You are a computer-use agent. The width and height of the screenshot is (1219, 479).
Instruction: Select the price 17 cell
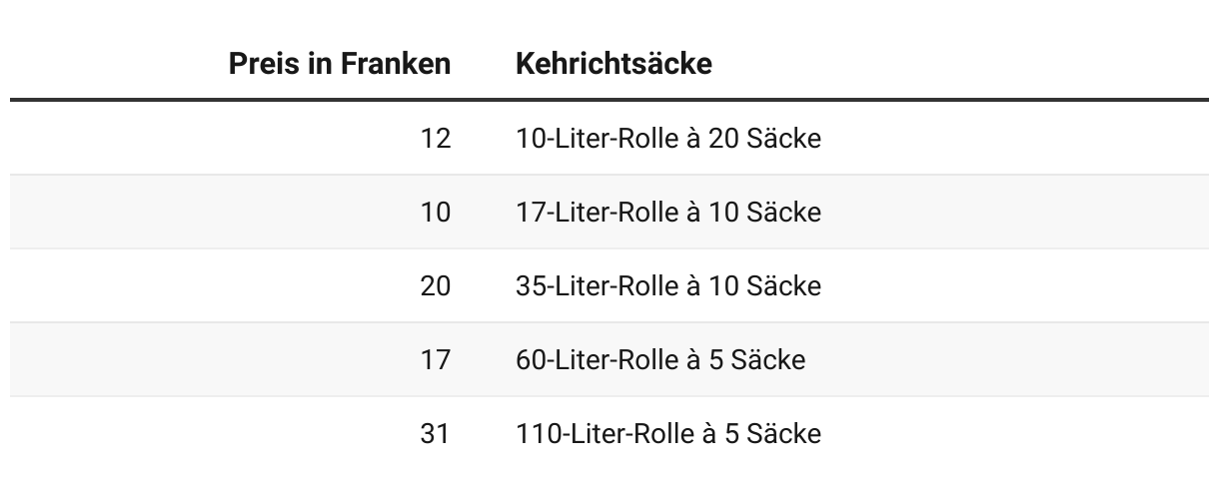coord(436,360)
